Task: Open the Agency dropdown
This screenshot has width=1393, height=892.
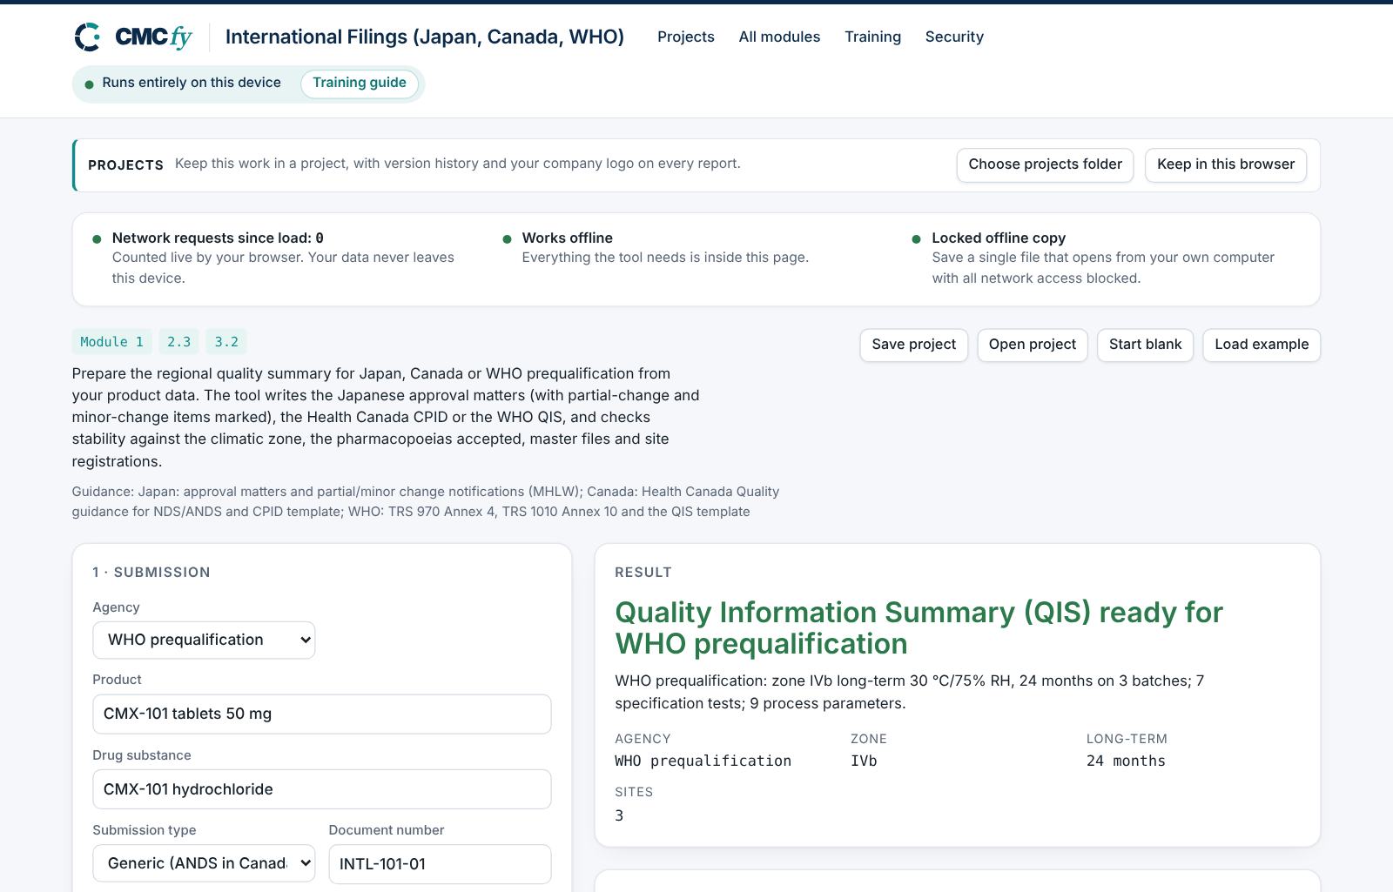Action: [x=204, y=640]
